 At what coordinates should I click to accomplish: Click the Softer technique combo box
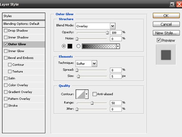pos(86,64)
